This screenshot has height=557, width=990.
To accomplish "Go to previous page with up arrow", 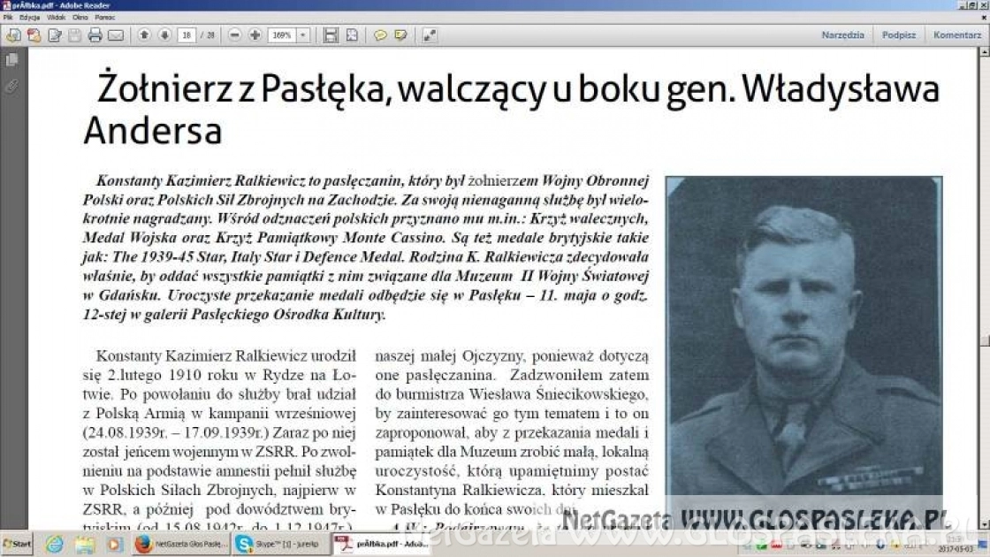I will point(144,35).
